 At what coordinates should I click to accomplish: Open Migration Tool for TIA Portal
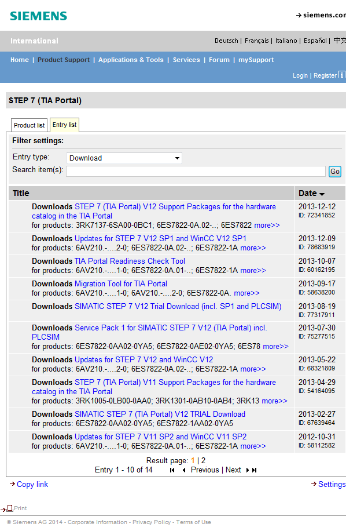click(x=120, y=284)
